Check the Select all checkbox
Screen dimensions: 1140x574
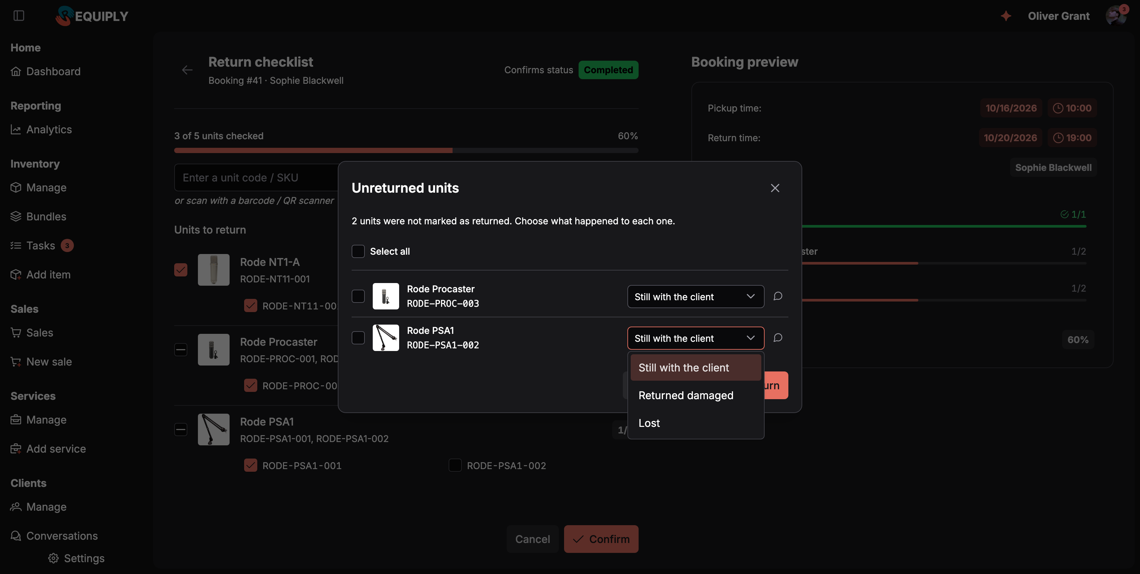[x=358, y=251]
